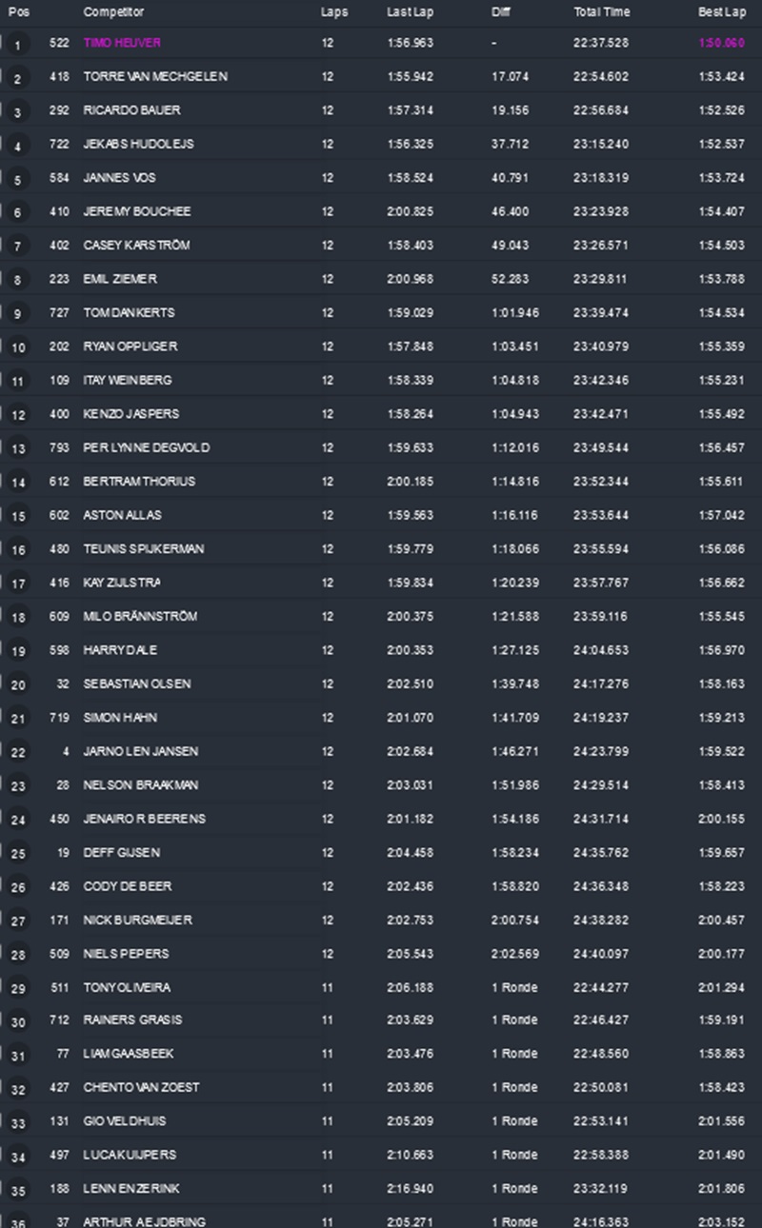762x1228 pixels.
Task: Click Timo Heuver's highlighted best lap 1:50.060
Action: [721, 43]
